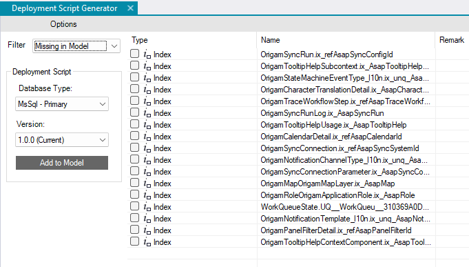
Task: Open the Options menu
Action: [63, 24]
